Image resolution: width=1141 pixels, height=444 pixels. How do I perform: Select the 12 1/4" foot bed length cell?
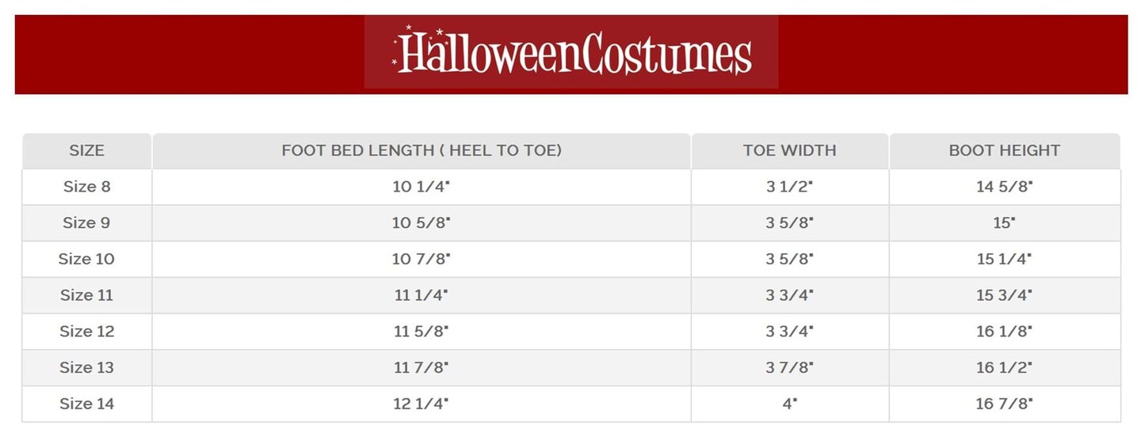422,404
